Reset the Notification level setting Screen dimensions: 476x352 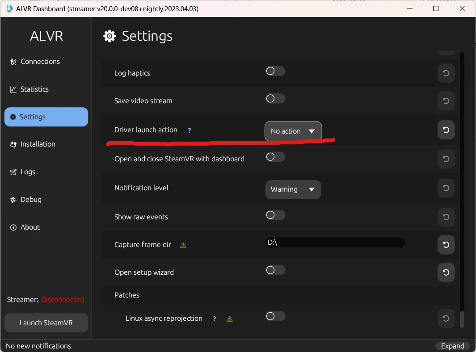coord(446,188)
